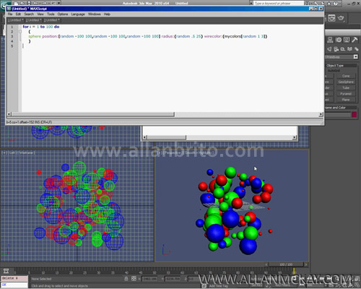The width and height of the screenshot is (361, 289).
Task: Click the X coordinate field in status bar
Action: click(x=149, y=279)
